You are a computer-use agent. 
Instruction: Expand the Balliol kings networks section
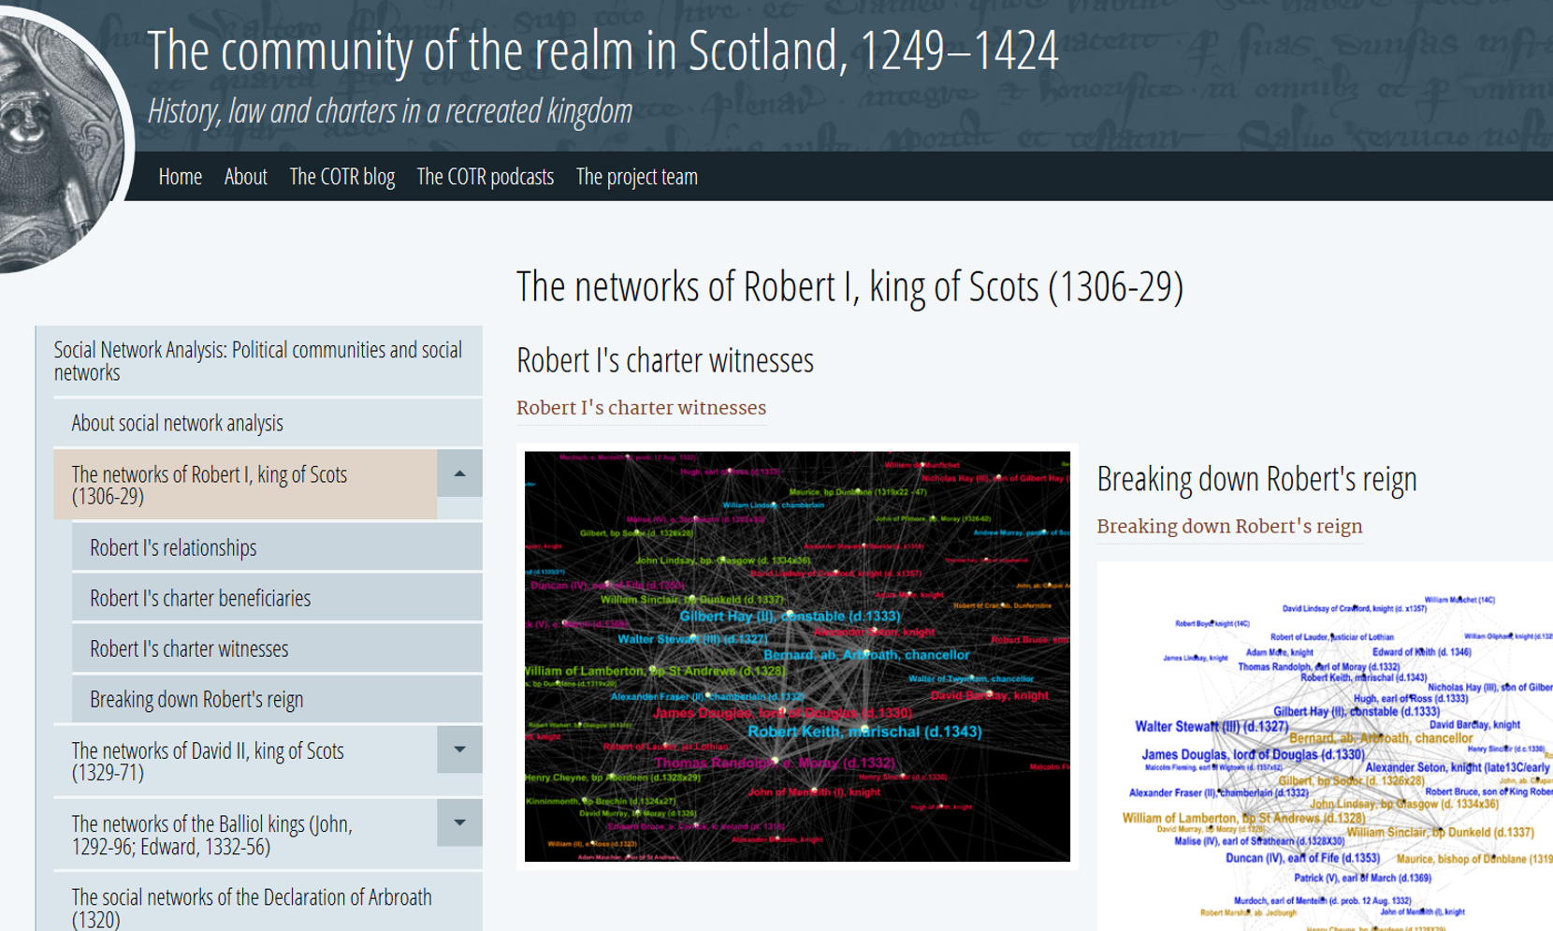pos(457,823)
